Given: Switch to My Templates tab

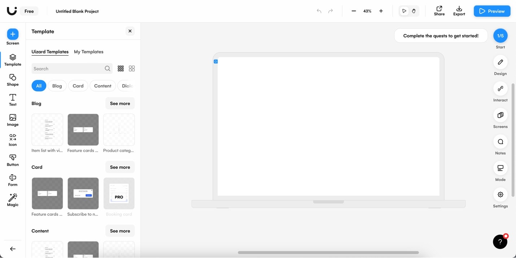Looking at the screenshot, I should pyautogui.click(x=89, y=52).
